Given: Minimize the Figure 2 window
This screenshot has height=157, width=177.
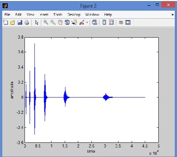Looking at the screenshot, I should tap(149, 5).
